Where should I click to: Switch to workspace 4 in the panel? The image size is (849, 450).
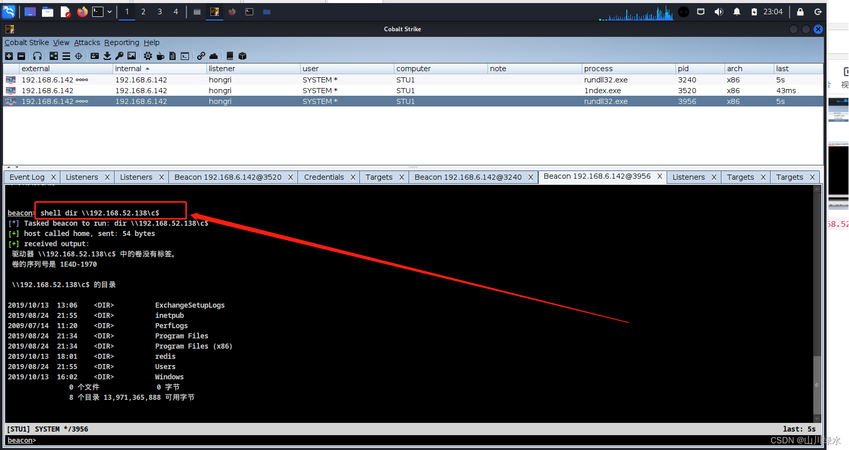click(176, 12)
